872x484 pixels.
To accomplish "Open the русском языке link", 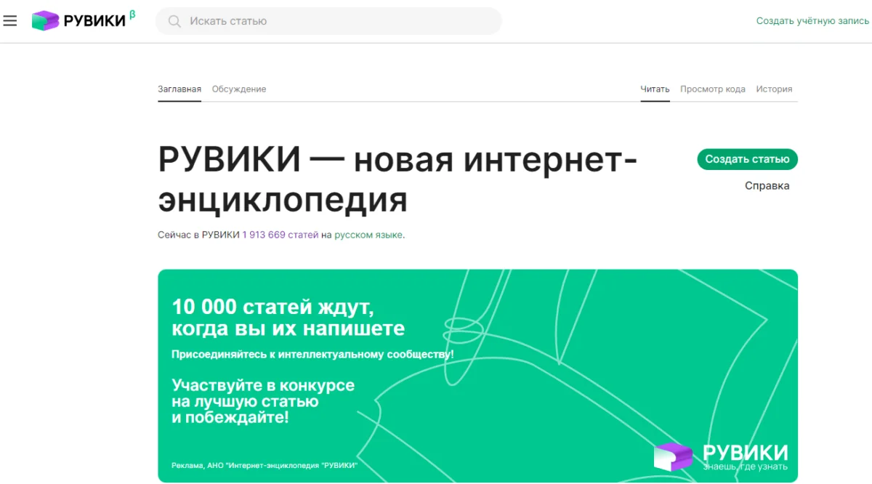I will [x=371, y=235].
